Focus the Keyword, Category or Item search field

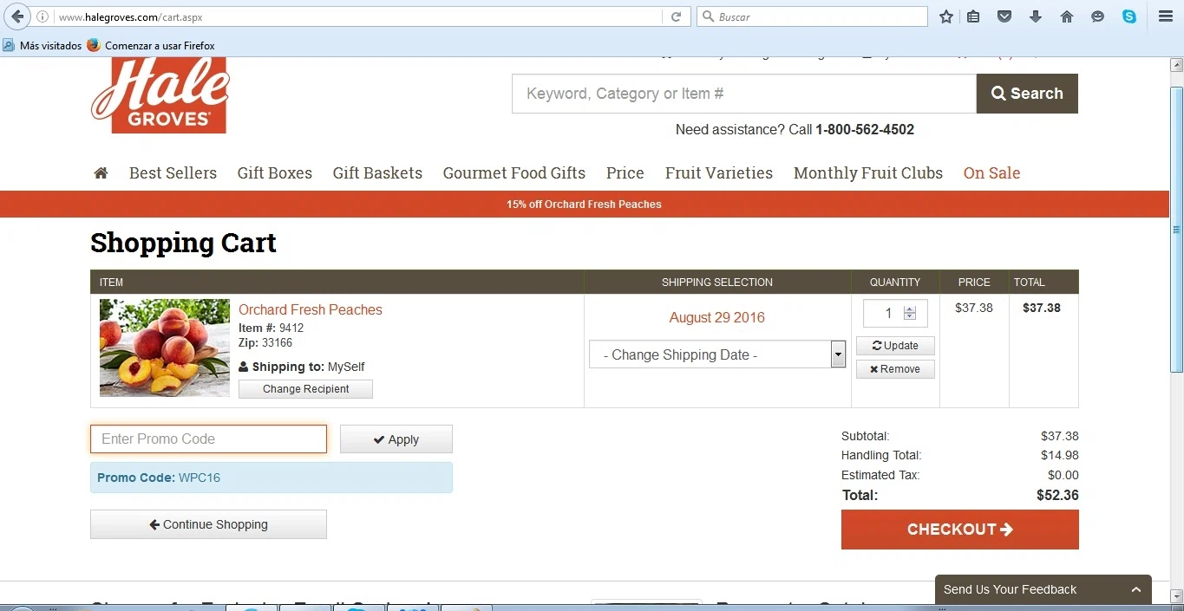[744, 94]
